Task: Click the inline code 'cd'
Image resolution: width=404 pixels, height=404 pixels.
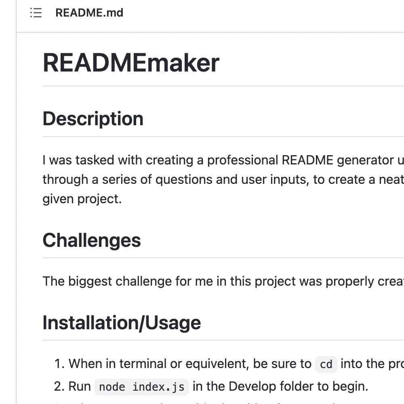Action: (x=326, y=364)
